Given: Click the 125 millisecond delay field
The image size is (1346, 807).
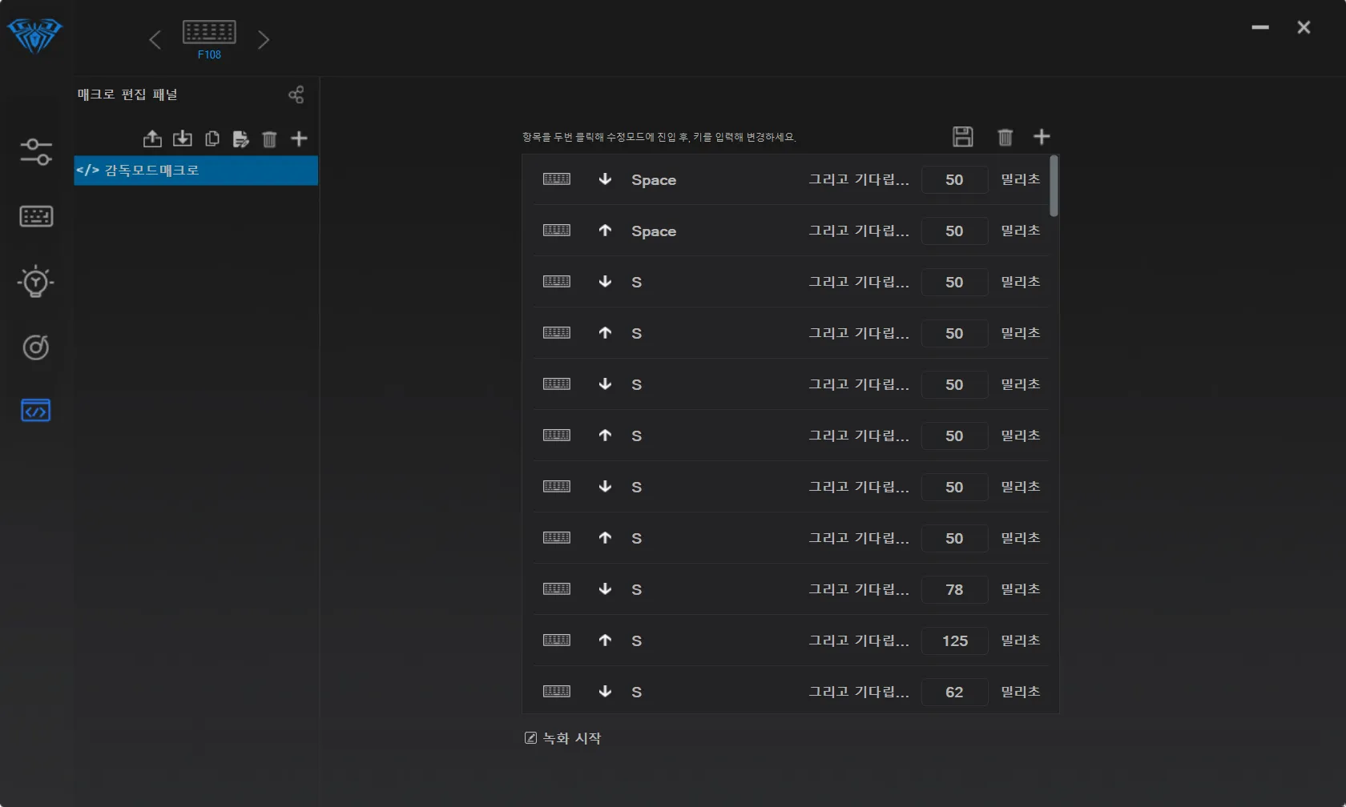Looking at the screenshot, I should point(954,641).
